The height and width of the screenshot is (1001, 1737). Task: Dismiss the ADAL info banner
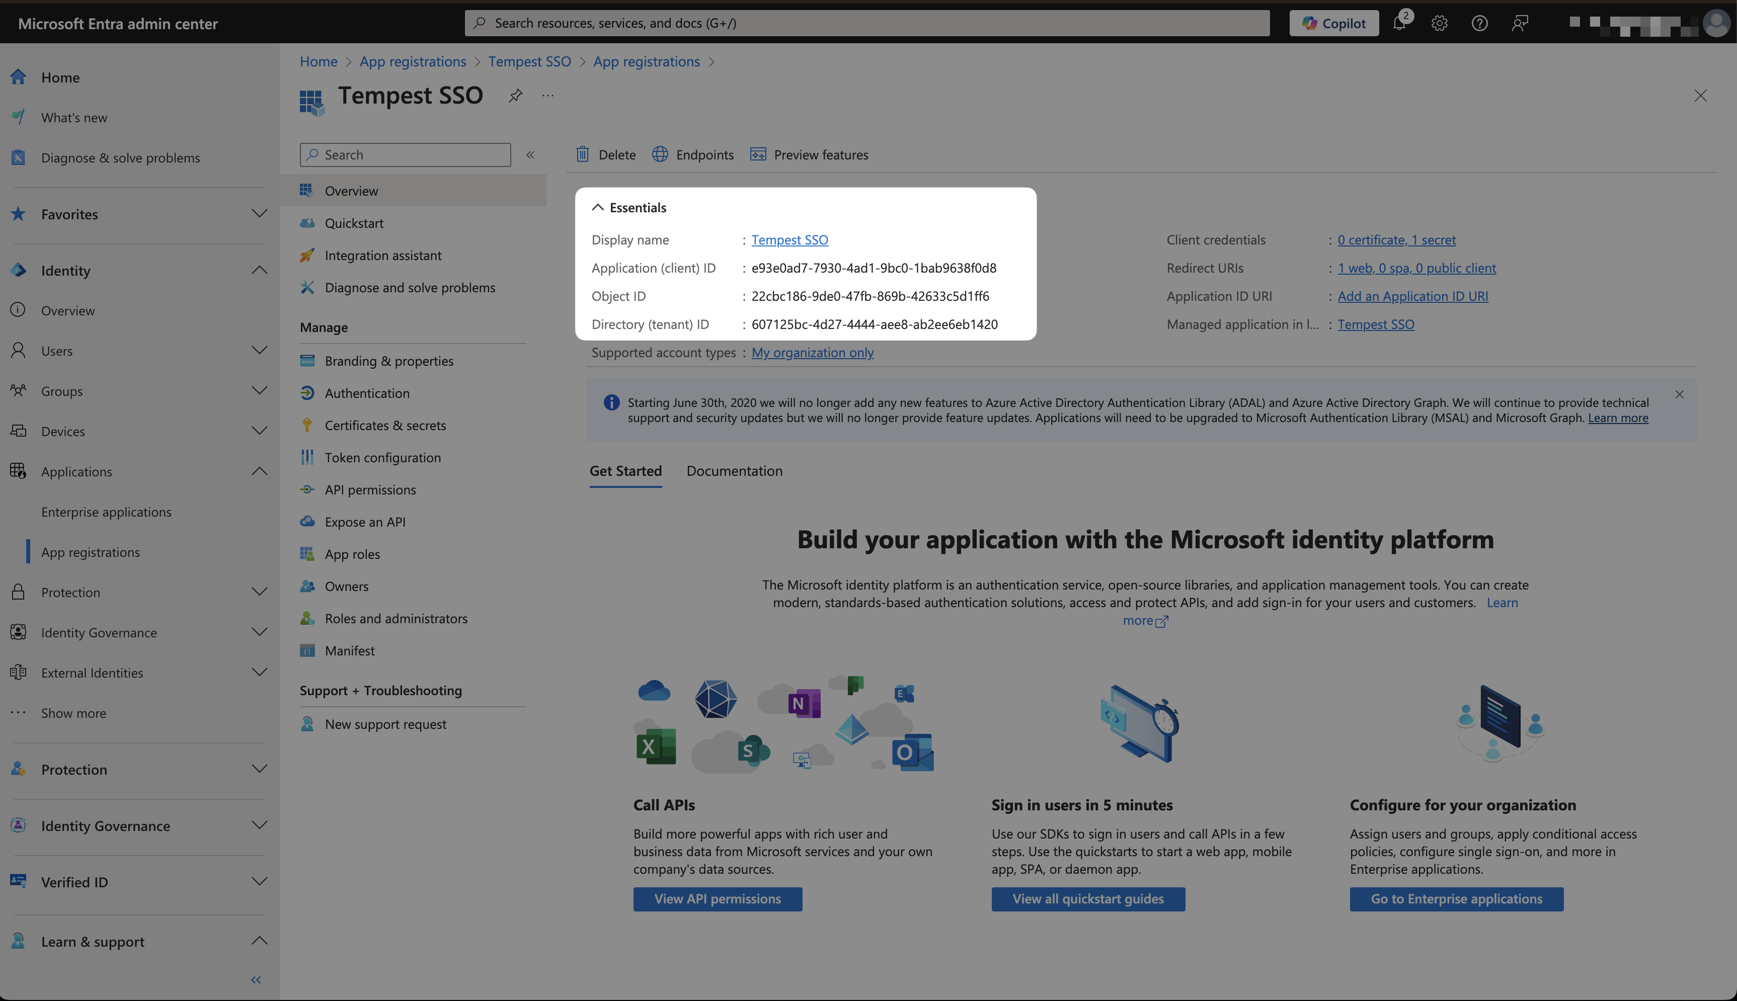1679,395
